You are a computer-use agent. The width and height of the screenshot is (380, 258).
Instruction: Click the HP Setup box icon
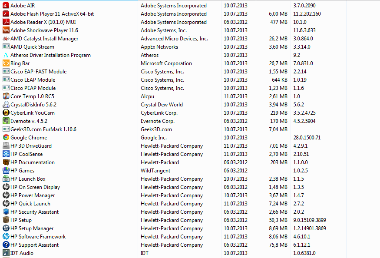6,220
